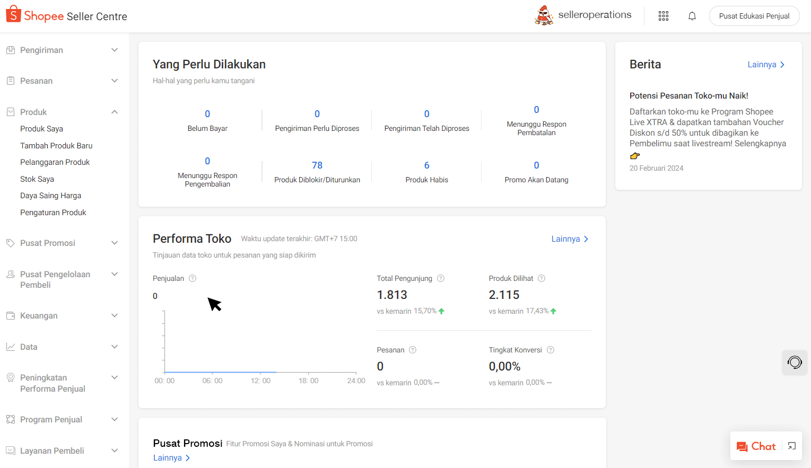The height and width of the screenshot is (468, 811).
Task: Expand the Pusat Promosi sidebar section
Action: coord(115,243)
